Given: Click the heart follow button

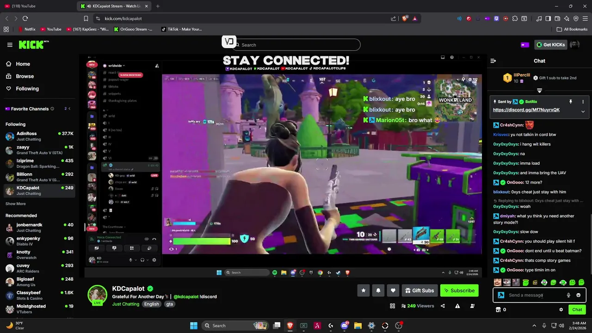Looking at the screenshot, I should 393,290.
